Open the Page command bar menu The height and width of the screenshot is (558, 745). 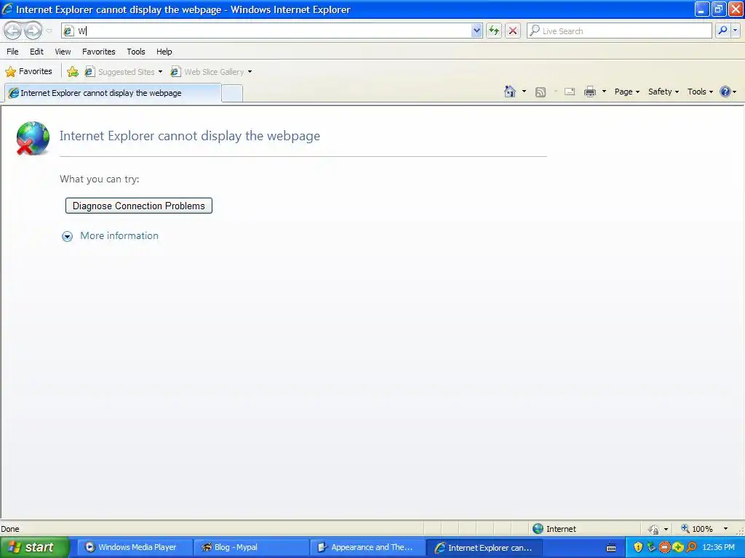pyautogui.click(x=627, y=92)
